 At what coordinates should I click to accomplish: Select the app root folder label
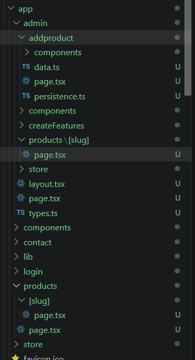point(25,9)
